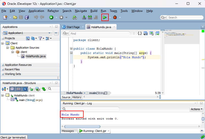Click the Save All toolbar icon
This screenshot has width=205, height=139.
27,17
